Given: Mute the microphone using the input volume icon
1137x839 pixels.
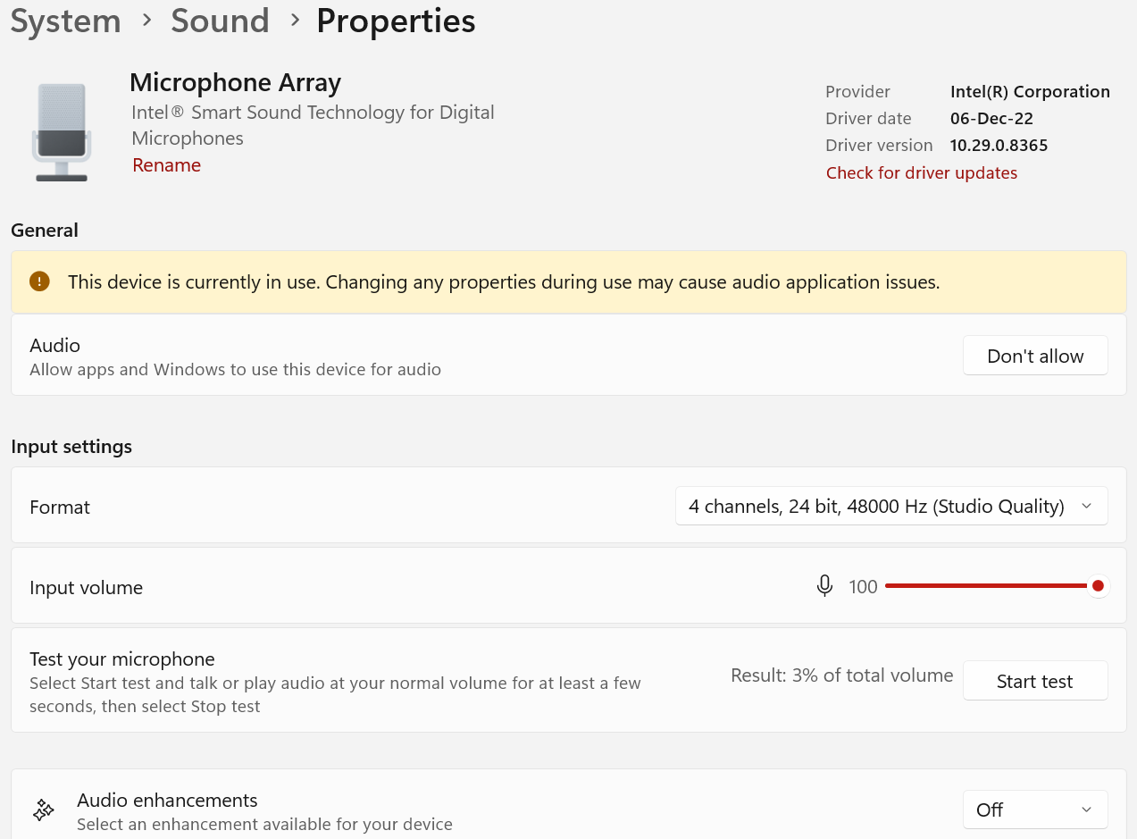Looking at the screenshot, I should click(x=824, y=586).
